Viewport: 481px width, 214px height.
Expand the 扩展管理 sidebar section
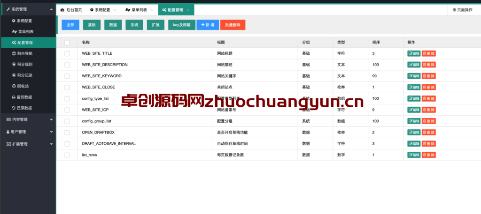[29, 144]
